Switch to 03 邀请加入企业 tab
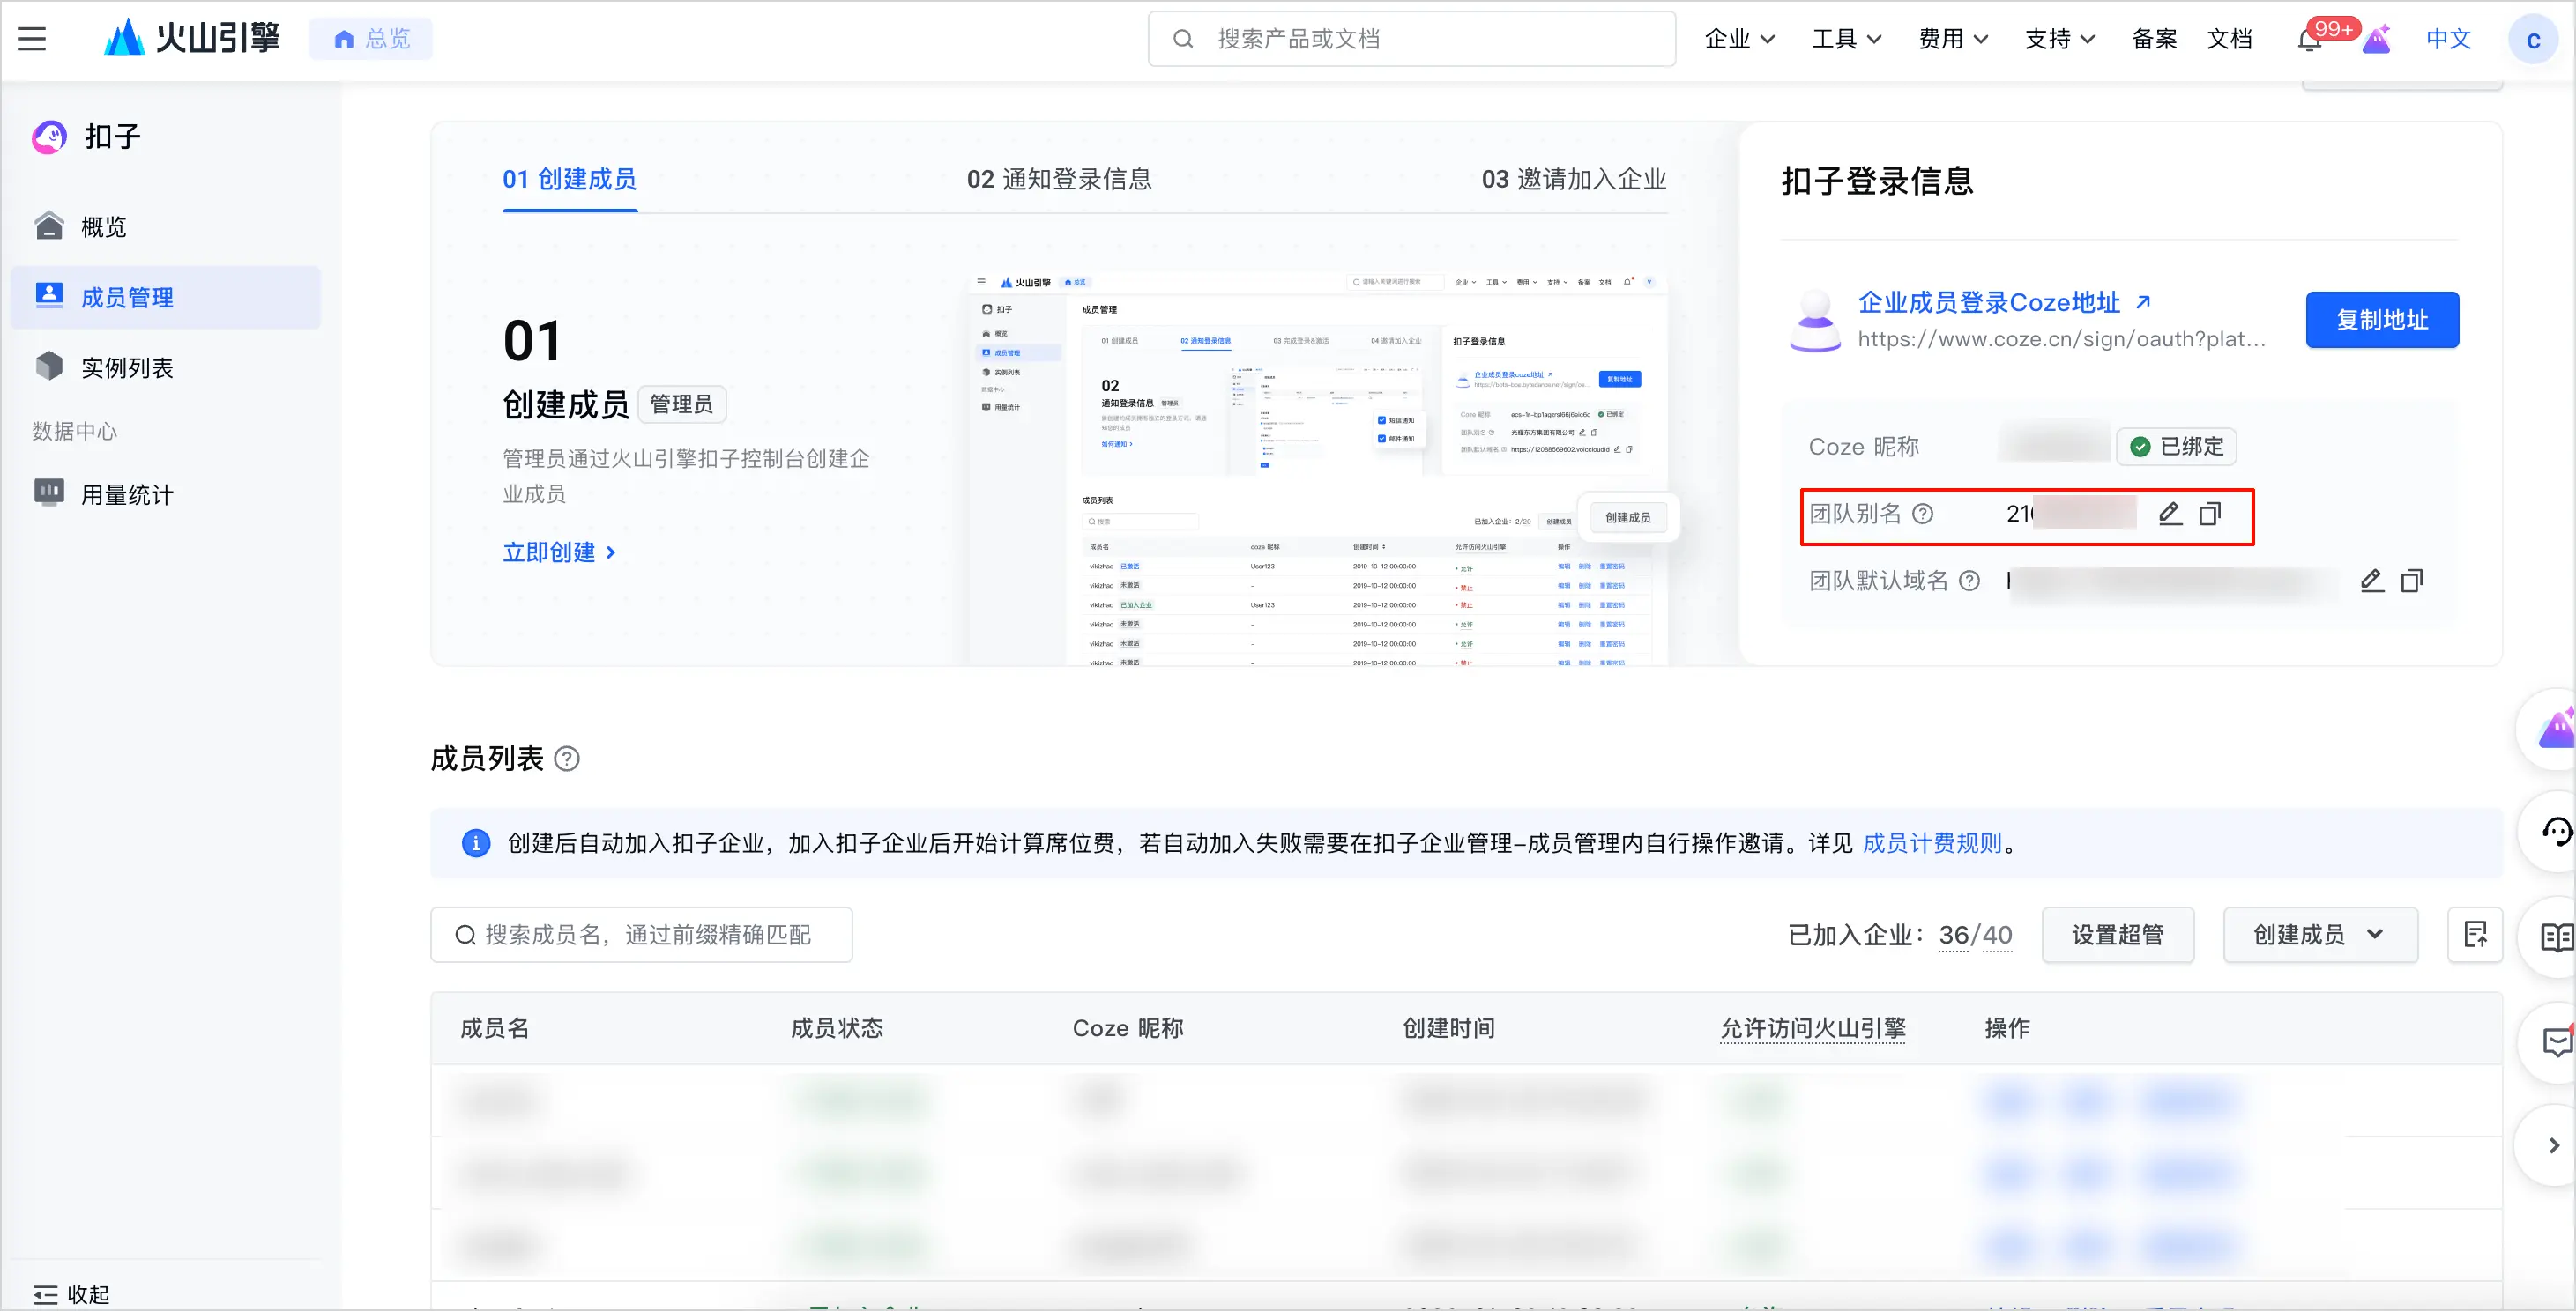The image size is (2576, 1311). 1574,180
